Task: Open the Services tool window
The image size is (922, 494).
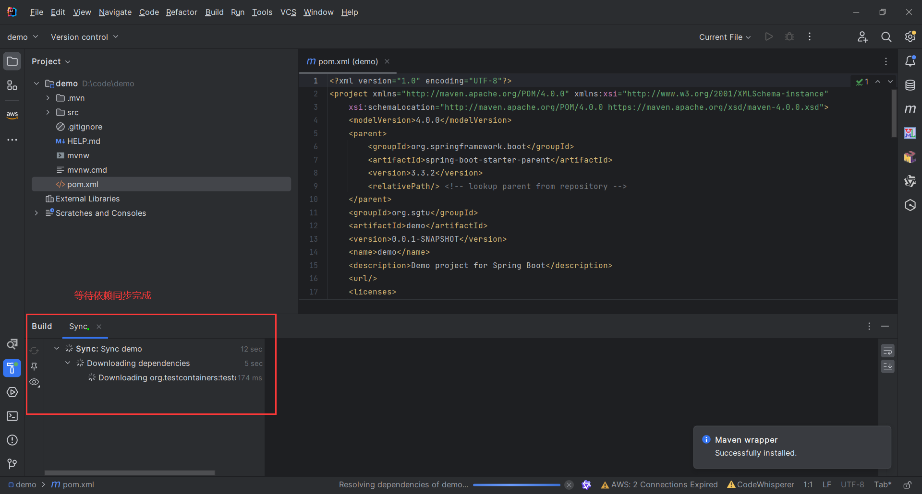Action: (x=12, y=392)
